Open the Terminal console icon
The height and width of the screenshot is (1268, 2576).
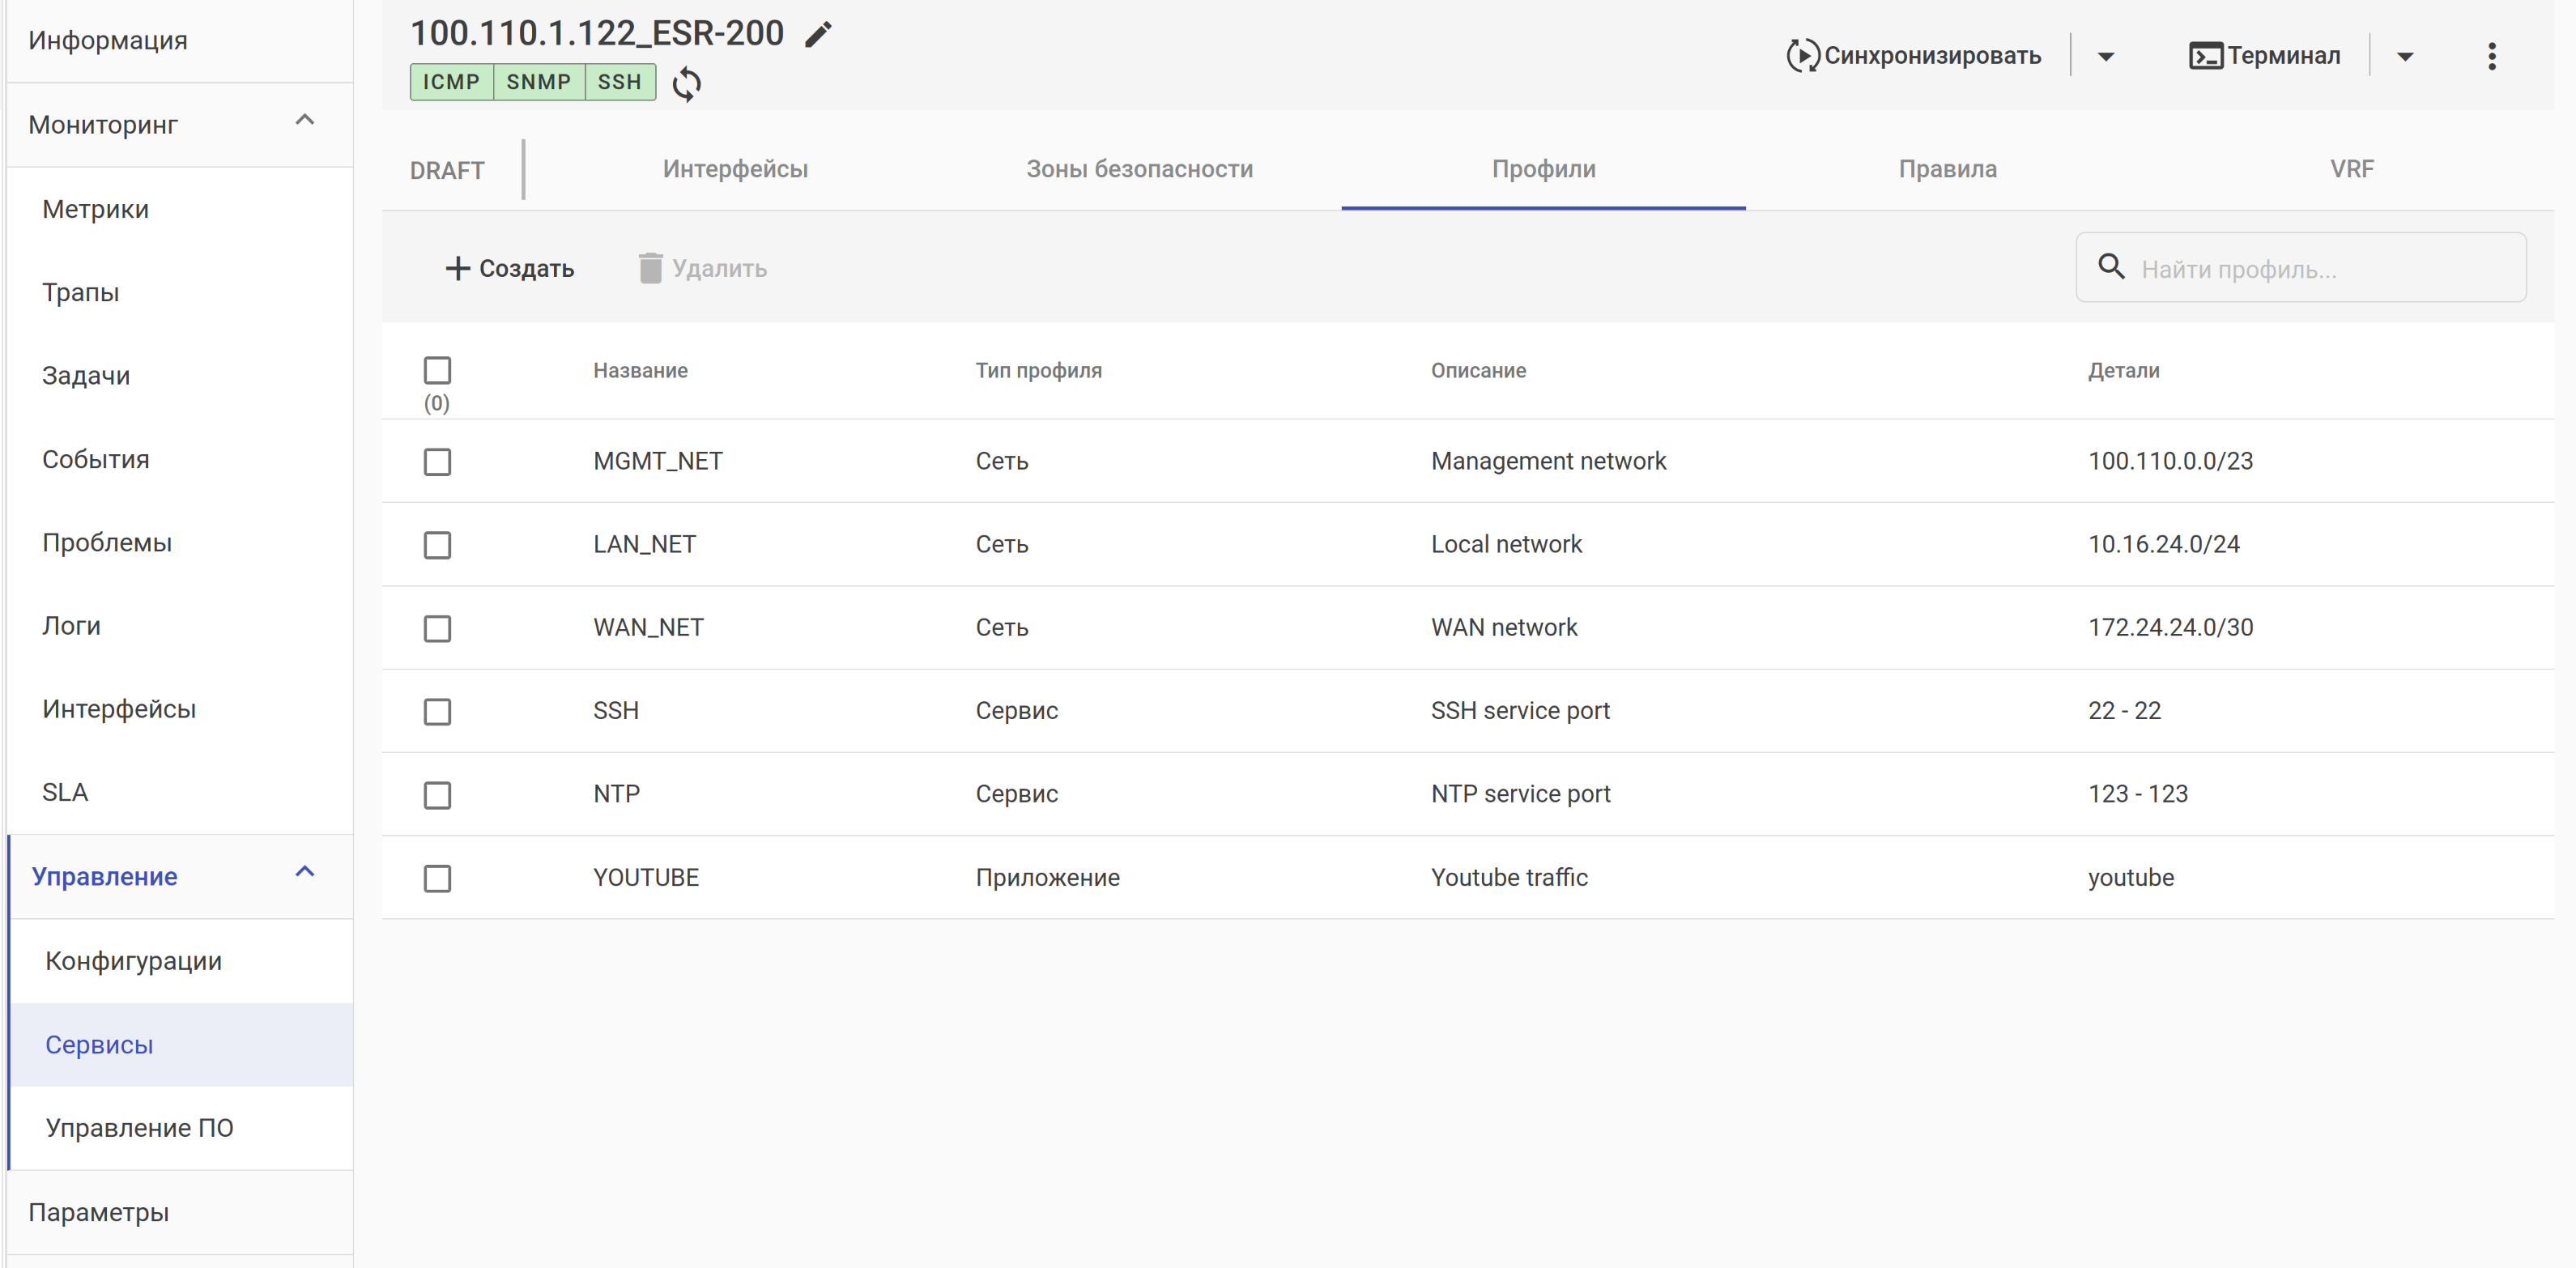(2205, 56)
